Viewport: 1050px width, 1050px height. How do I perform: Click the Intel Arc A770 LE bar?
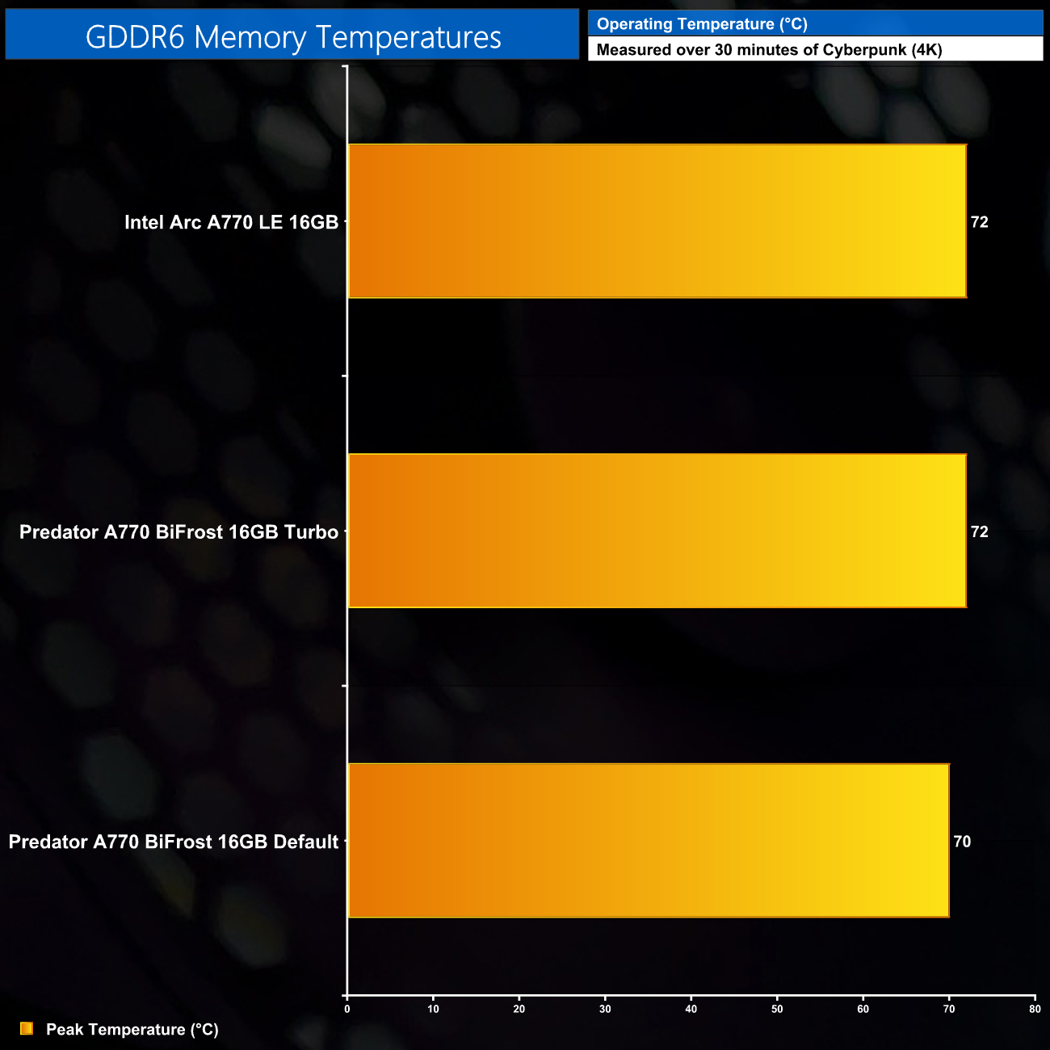click(657, 221)
